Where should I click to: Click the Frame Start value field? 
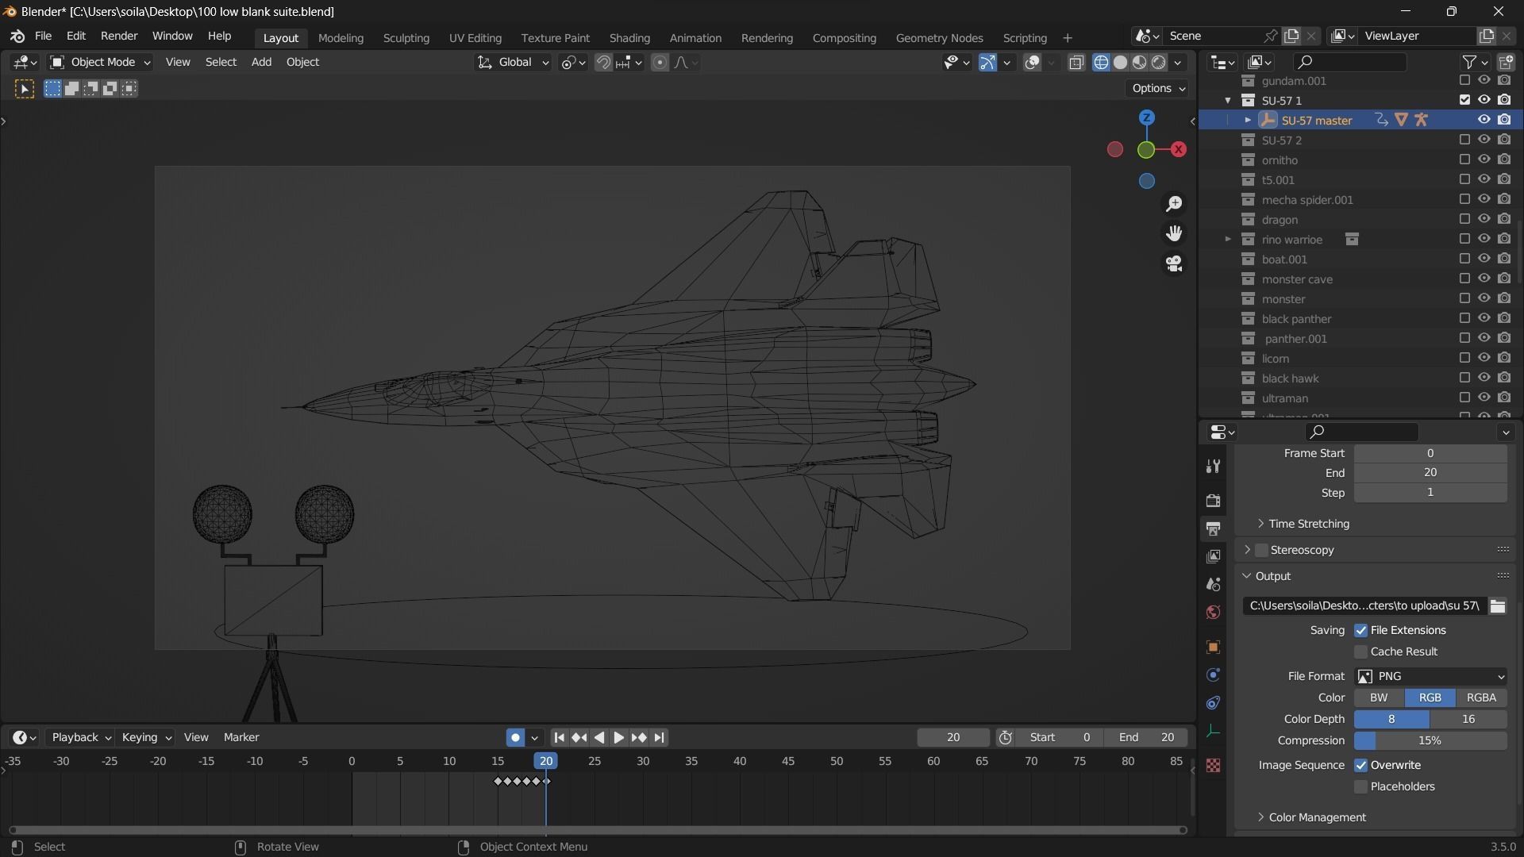click(x=1430, y=454)
